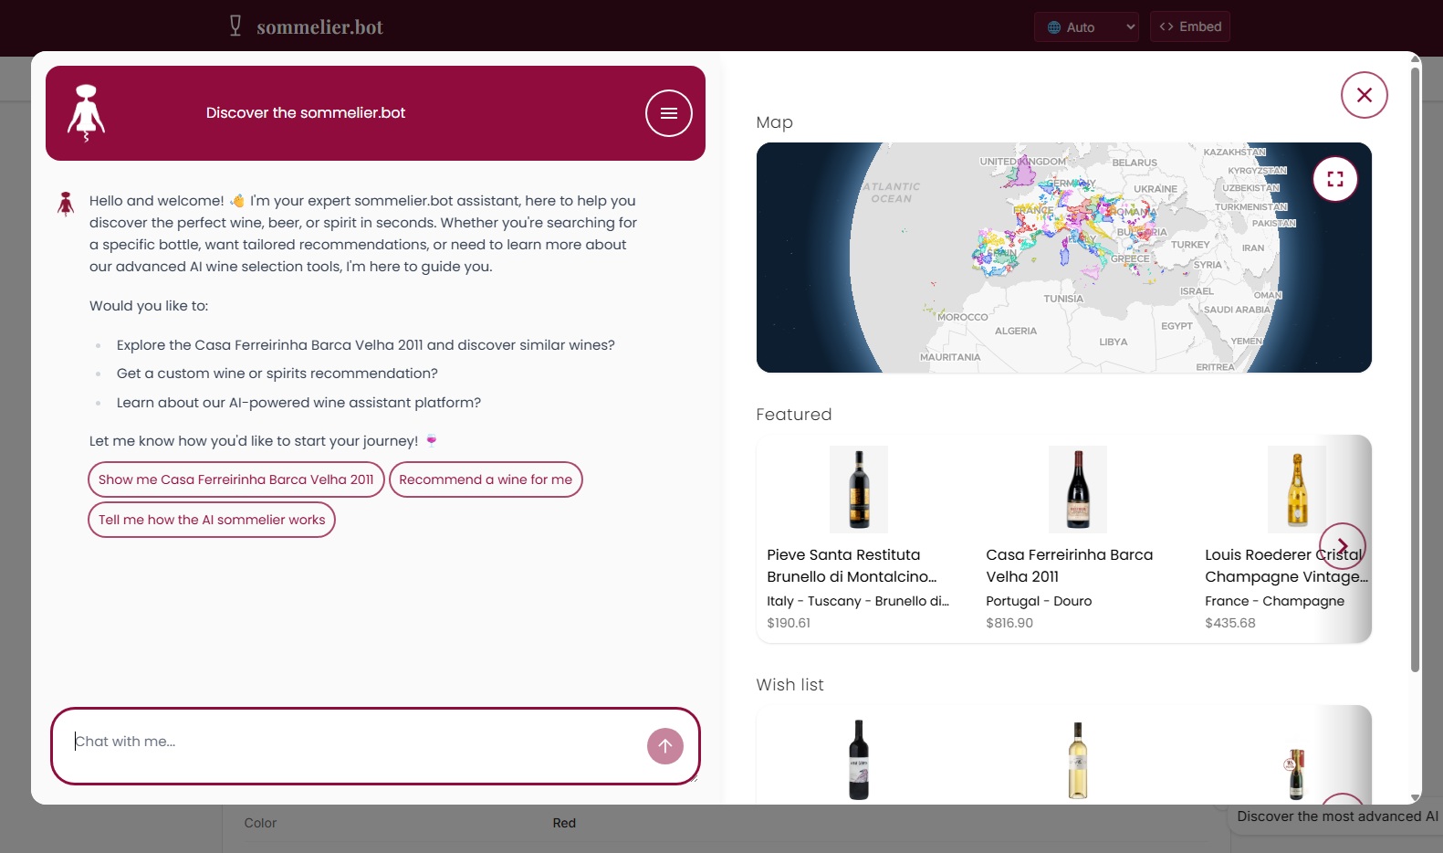Click the $435.68 price
Viewport: 1443px width, 853px height.
(x=1230, y=623)
